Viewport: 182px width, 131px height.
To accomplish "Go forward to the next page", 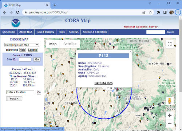I will [11, 12].
